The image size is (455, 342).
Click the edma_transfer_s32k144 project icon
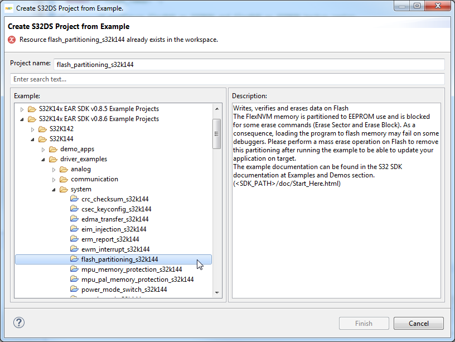point(75,219)
